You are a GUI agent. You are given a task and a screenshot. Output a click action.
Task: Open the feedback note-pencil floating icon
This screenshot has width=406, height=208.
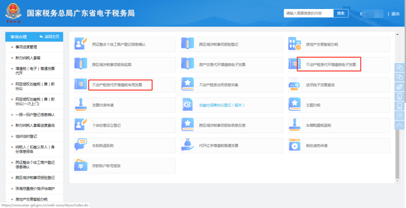pos(400,115)
